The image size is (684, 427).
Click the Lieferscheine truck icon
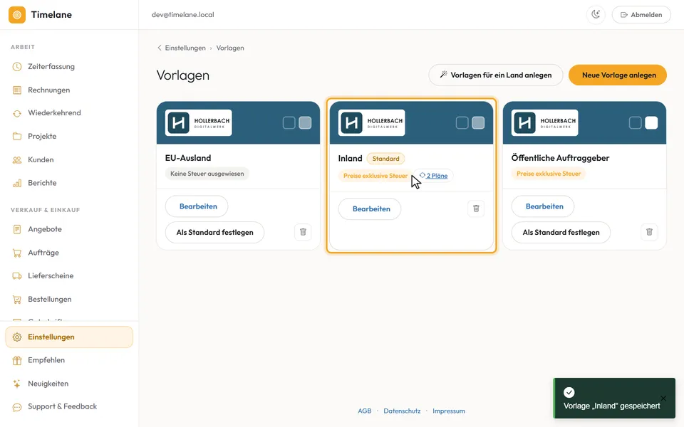[17, 276]
